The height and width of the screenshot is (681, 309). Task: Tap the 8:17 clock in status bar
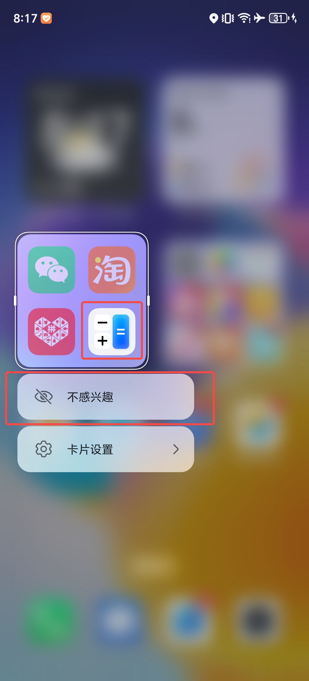point(25,18)
